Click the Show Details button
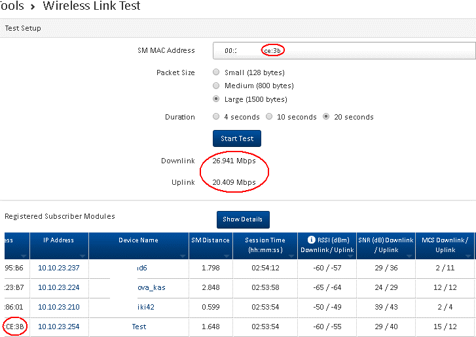 point(243,219)
